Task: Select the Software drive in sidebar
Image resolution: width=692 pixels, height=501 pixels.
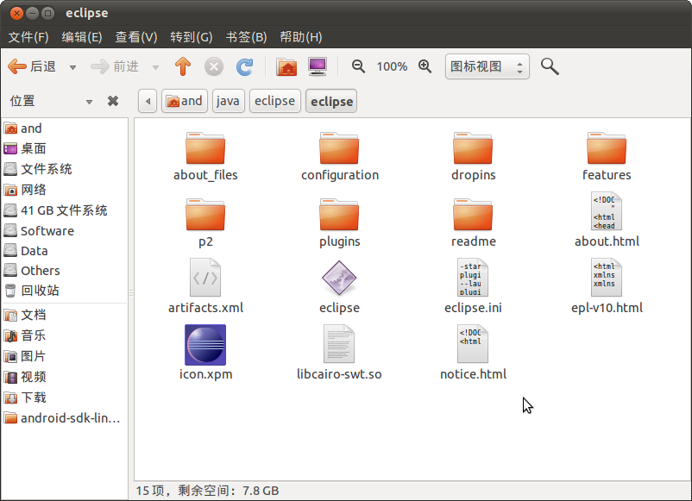Action: (65, 230)
